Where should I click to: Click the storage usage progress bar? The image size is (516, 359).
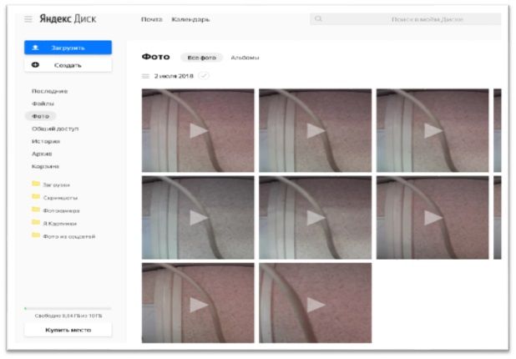[x=68, y=309]
